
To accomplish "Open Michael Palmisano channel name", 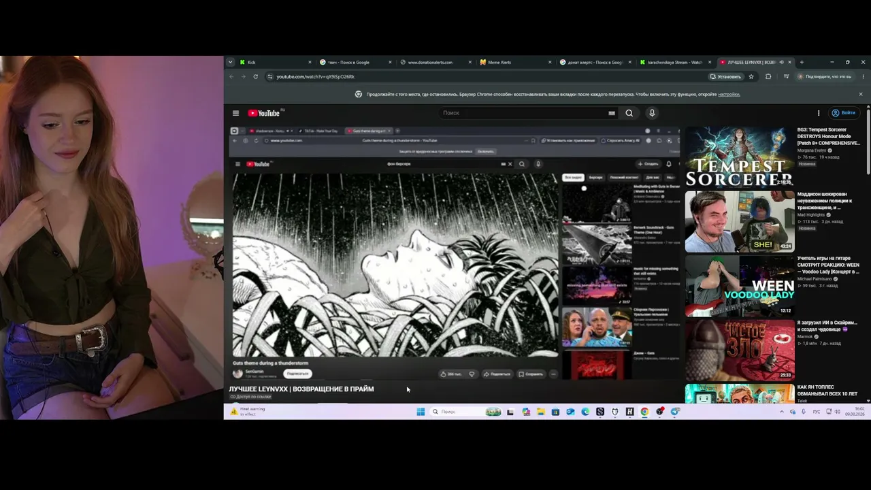I will click(x=816, y=278).
